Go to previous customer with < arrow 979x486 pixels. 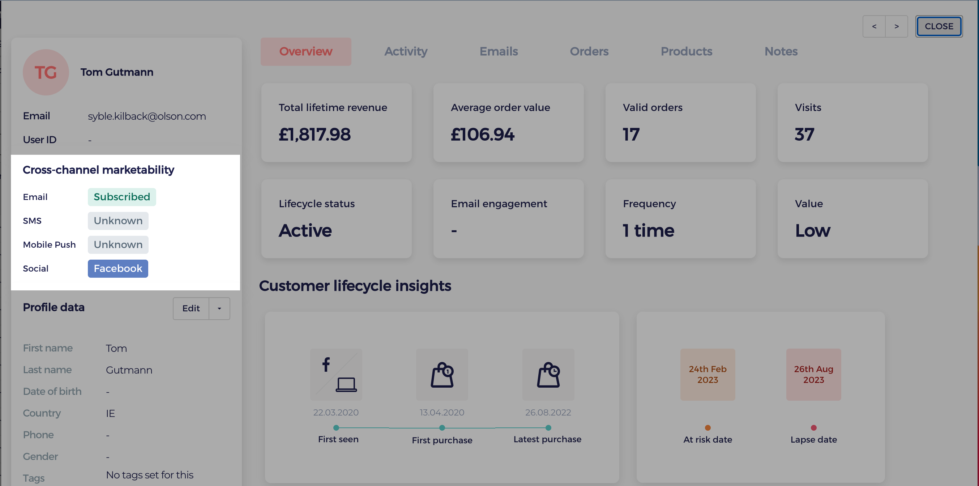pos(874,26)
